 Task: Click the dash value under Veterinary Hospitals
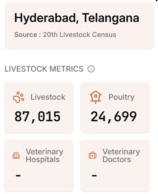pos(18,176)
